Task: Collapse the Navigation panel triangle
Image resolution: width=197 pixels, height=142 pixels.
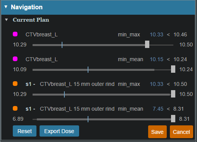Action: [6, 7]
